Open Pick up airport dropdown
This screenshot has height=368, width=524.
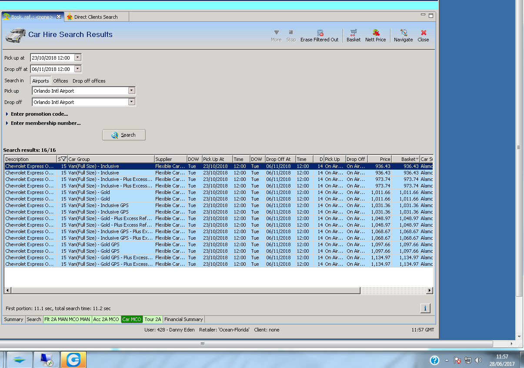click(132, 91)
